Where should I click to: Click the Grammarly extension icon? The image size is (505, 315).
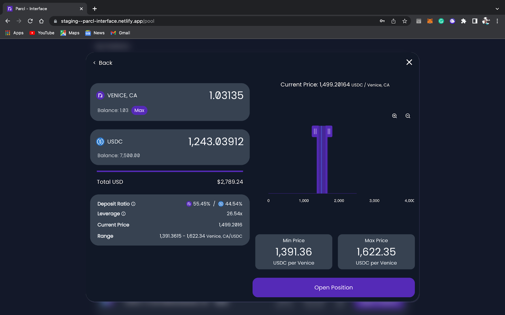(x=441, y=21)
